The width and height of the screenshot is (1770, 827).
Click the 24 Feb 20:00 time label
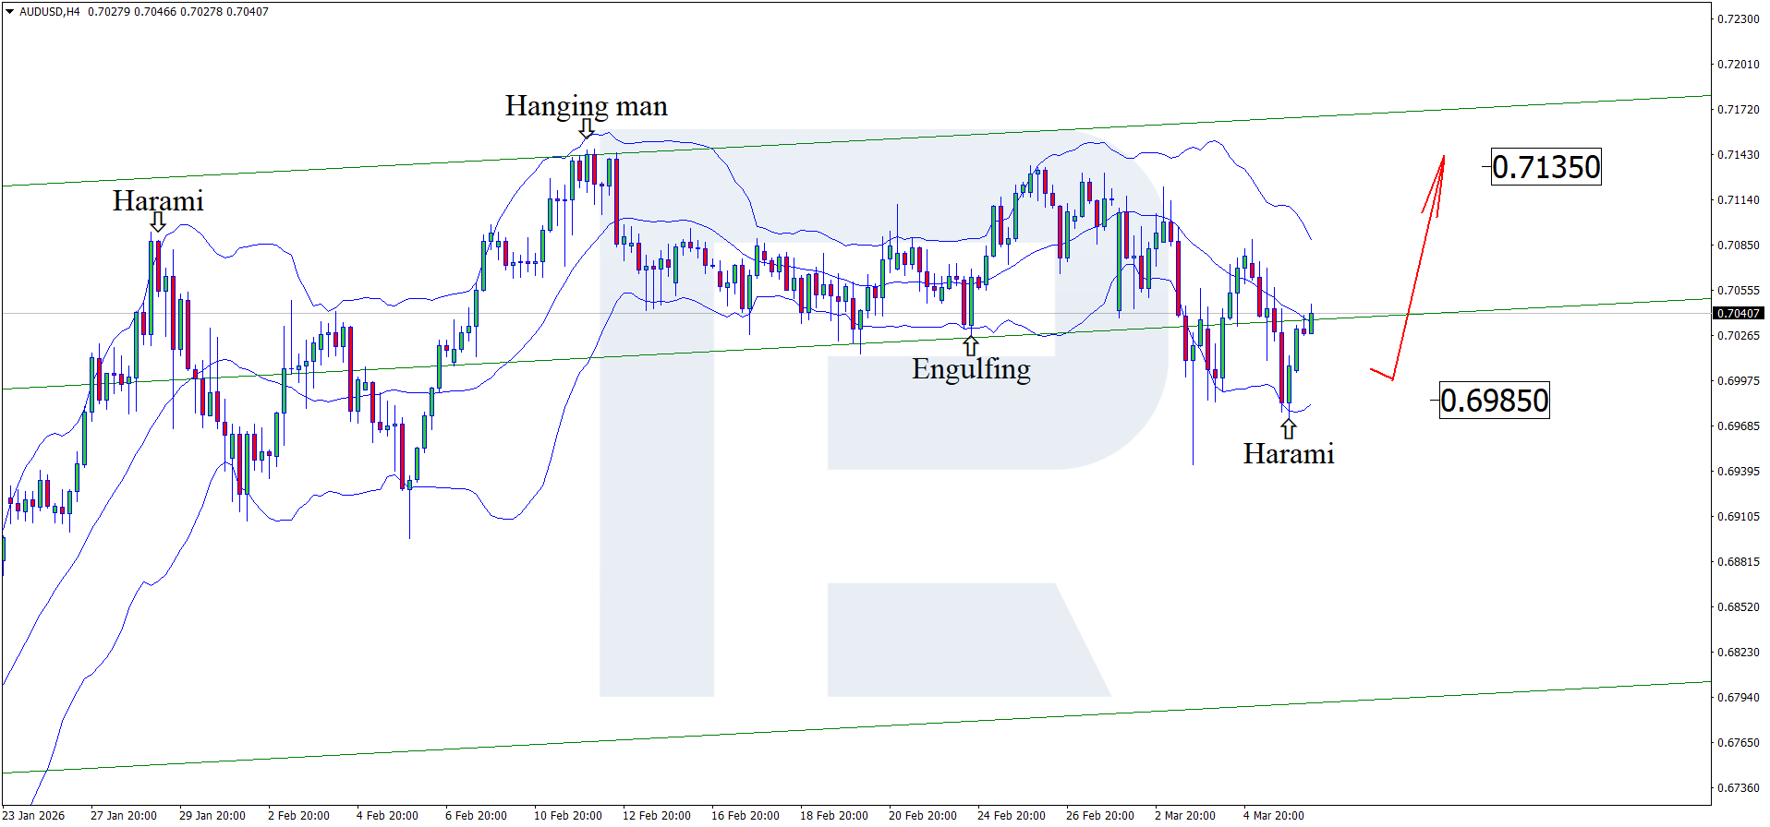(1012, 816)
